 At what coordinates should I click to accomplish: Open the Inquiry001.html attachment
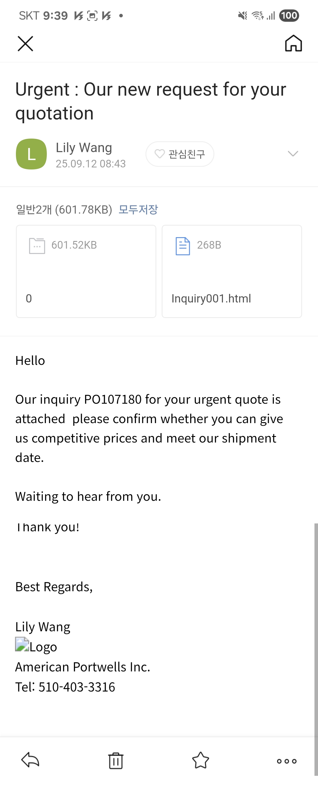[x=232, y=271]
